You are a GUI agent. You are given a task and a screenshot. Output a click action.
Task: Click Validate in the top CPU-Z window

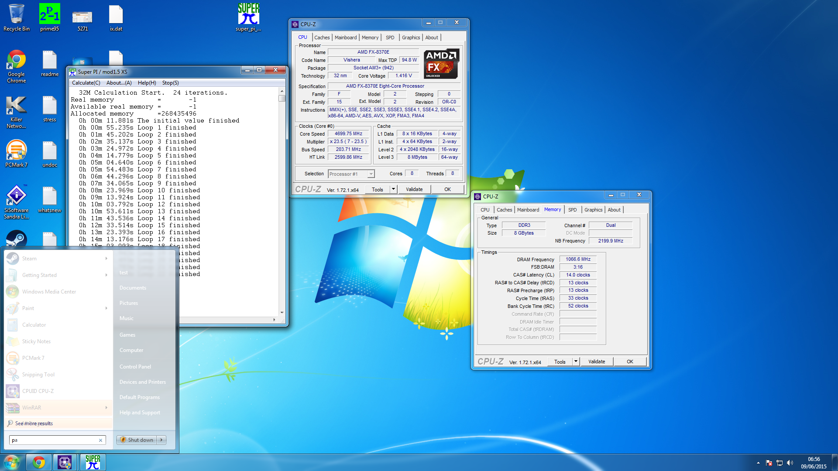point(414,189)
